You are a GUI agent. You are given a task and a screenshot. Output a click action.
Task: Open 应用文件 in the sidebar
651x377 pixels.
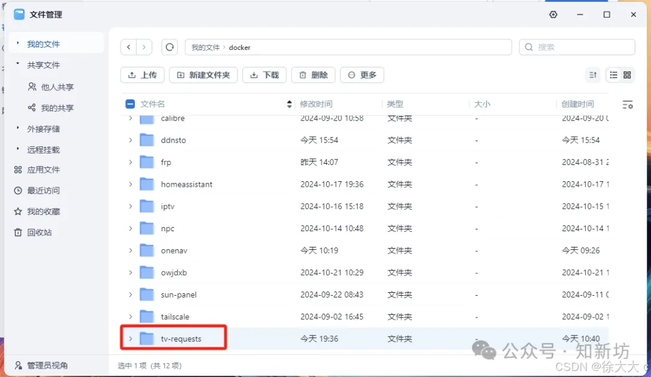pyautogui.click(x=43, y=170)
